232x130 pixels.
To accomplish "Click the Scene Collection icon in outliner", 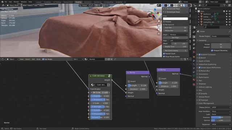I will 196,9.
